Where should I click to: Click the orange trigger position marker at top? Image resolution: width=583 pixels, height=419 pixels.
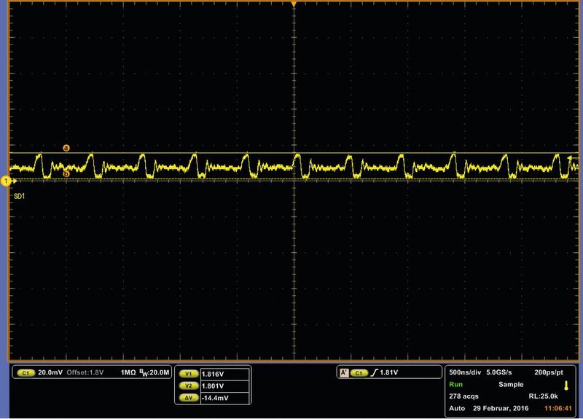pyautogui.click(x=293, y=4)
